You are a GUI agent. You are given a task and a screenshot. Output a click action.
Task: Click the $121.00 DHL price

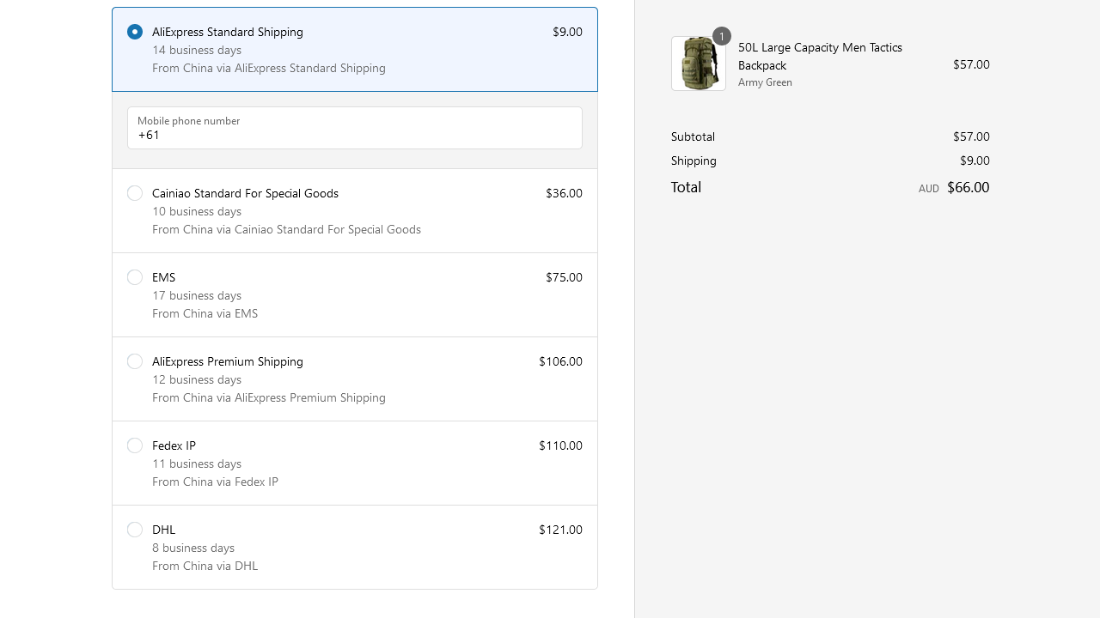[x=560, y=530]
